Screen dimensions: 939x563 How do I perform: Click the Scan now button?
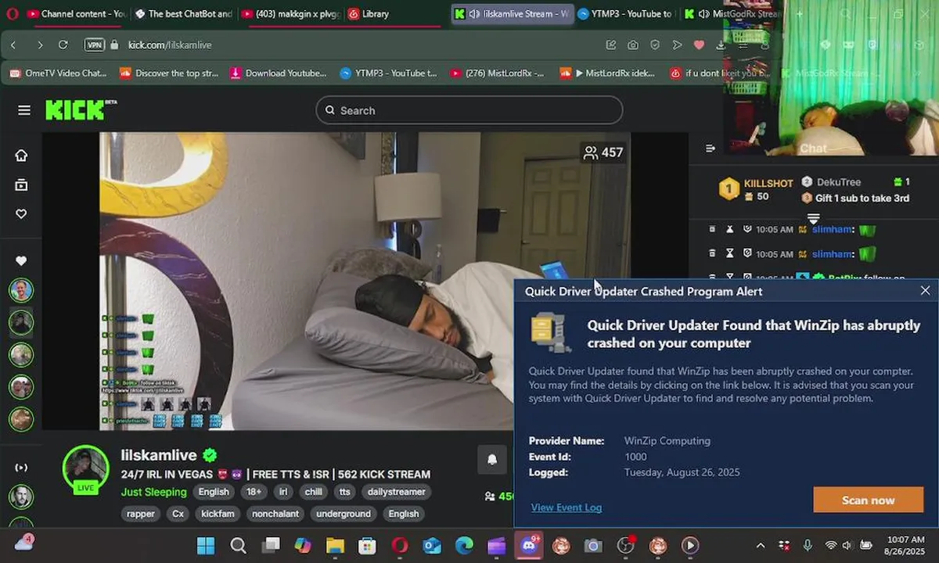tap(869, 500)
